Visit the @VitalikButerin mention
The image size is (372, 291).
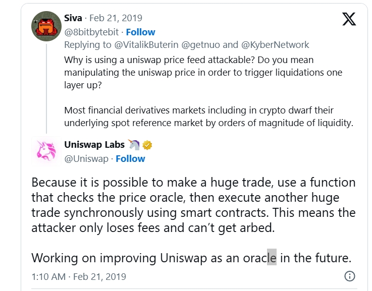146,45
